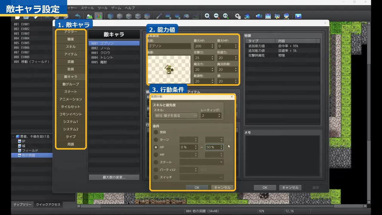Collapse the 勇者、不倫を助ける project tree node
This screenshot has height=215, width=382.
pyautogui.click(x=13, y=136)
